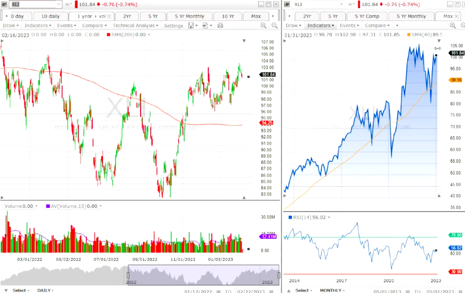Viewport: 465px width, 293px height.
Task: Expand the RSI(14) indicator options arrow
Action: [329, 218]
